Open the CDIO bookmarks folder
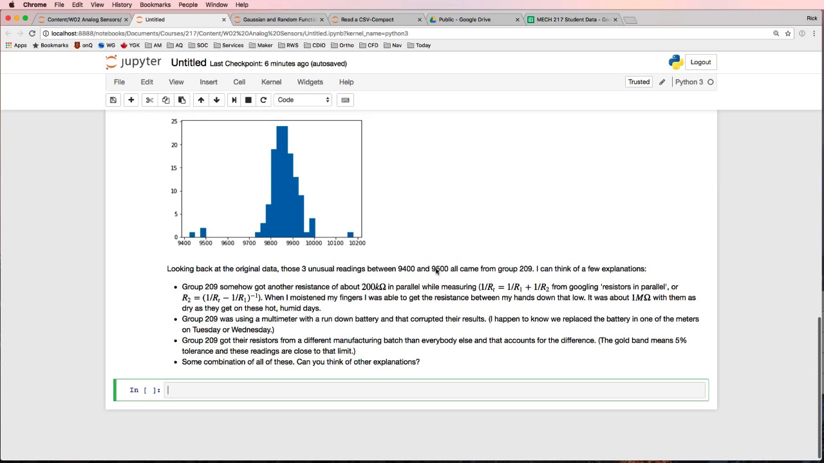824x463 pixels. click(x=315, y=45)
